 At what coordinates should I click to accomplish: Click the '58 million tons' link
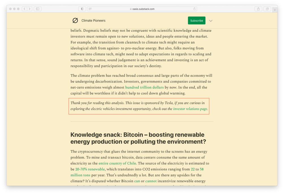pyautogui.click(x=137, y=172)
